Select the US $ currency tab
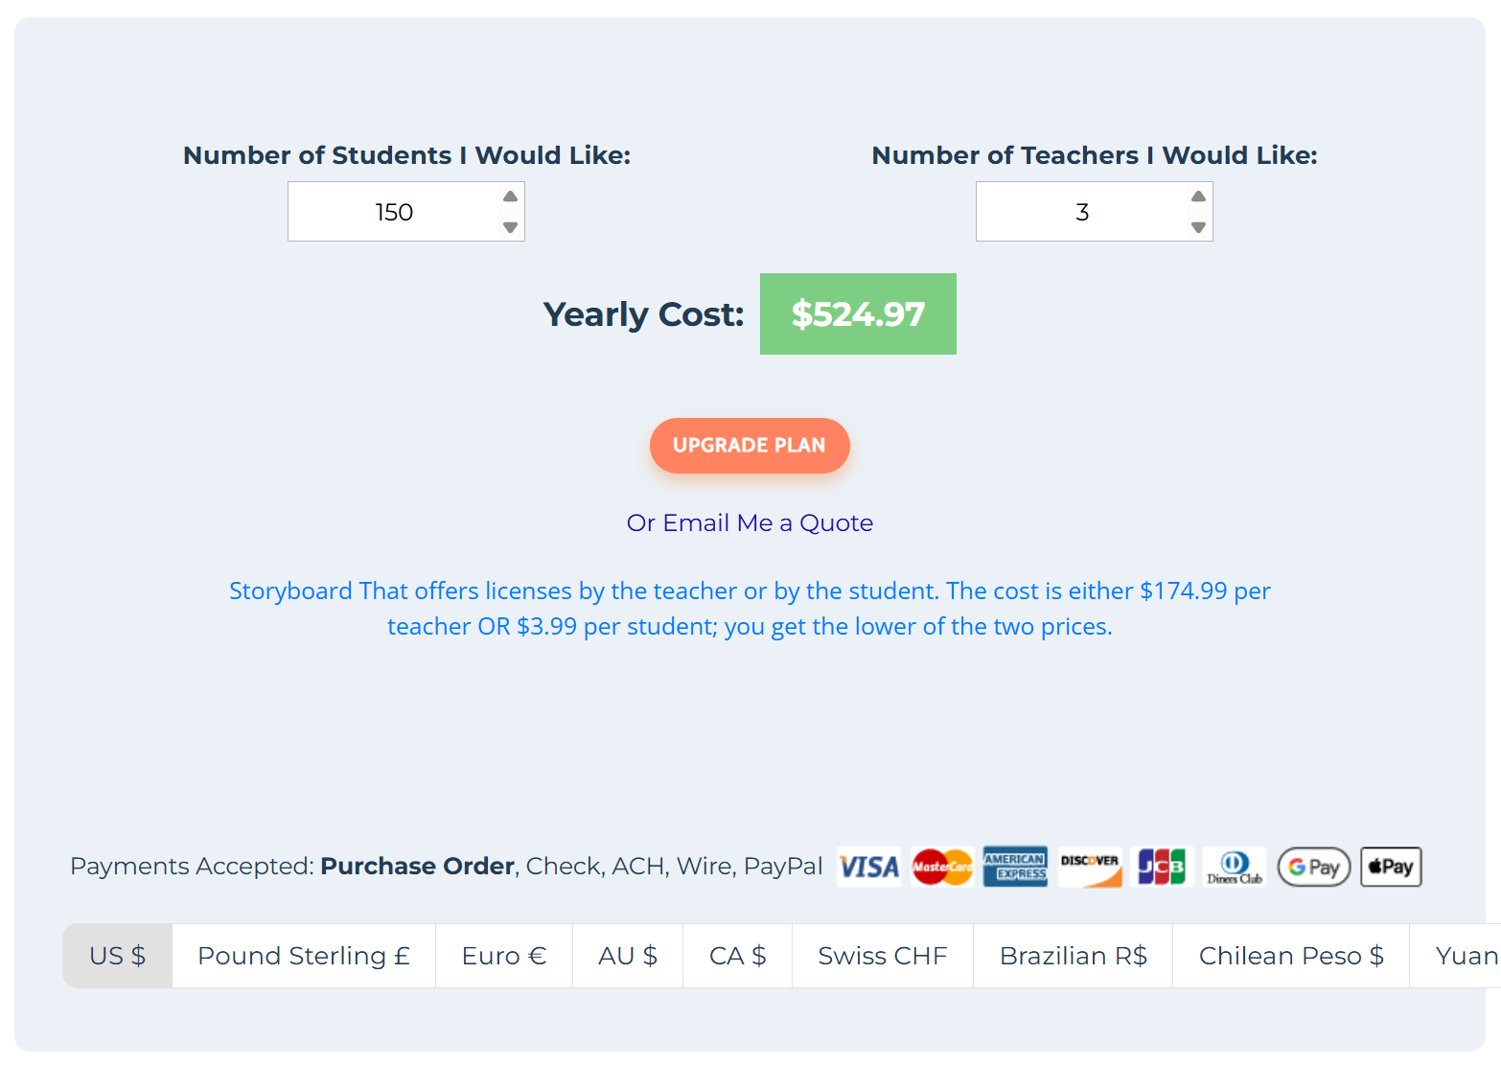The image size is (1501, 1066). coord(117,956)
